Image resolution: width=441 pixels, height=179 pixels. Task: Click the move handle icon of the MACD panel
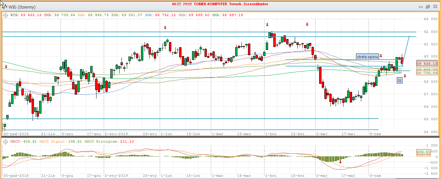coord(5,142)
